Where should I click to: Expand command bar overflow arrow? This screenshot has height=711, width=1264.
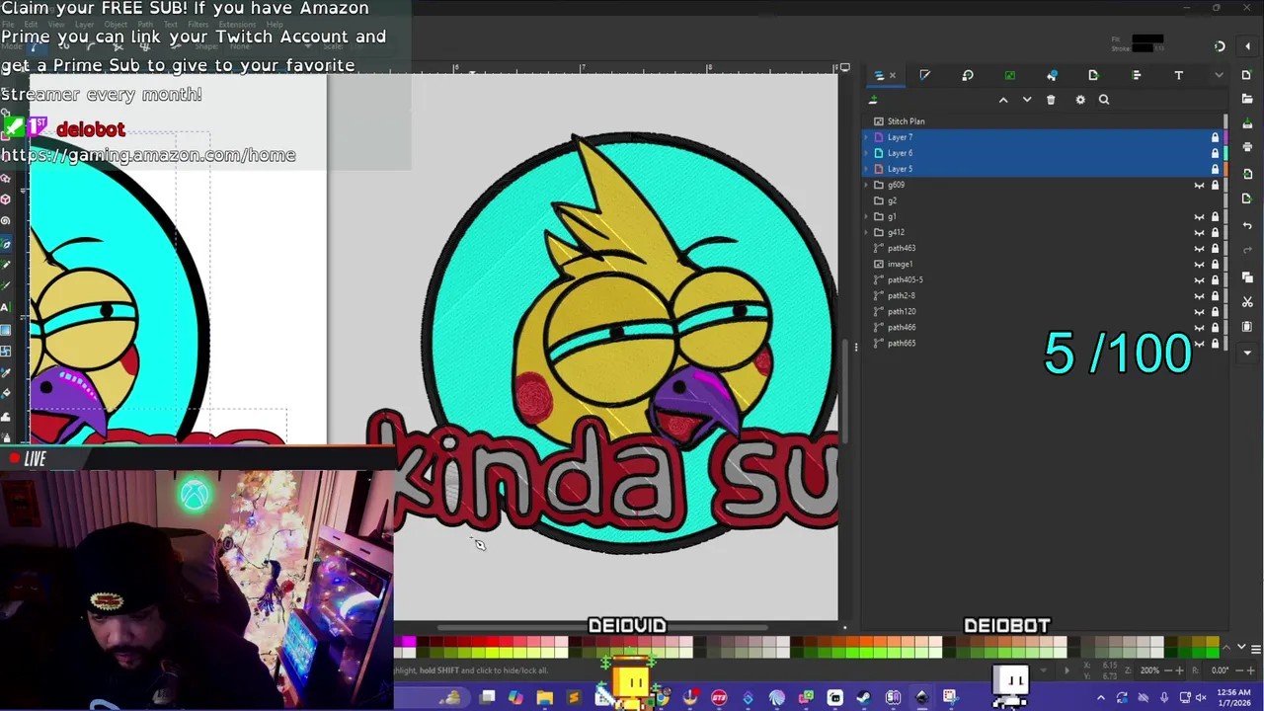(1247, 352)
